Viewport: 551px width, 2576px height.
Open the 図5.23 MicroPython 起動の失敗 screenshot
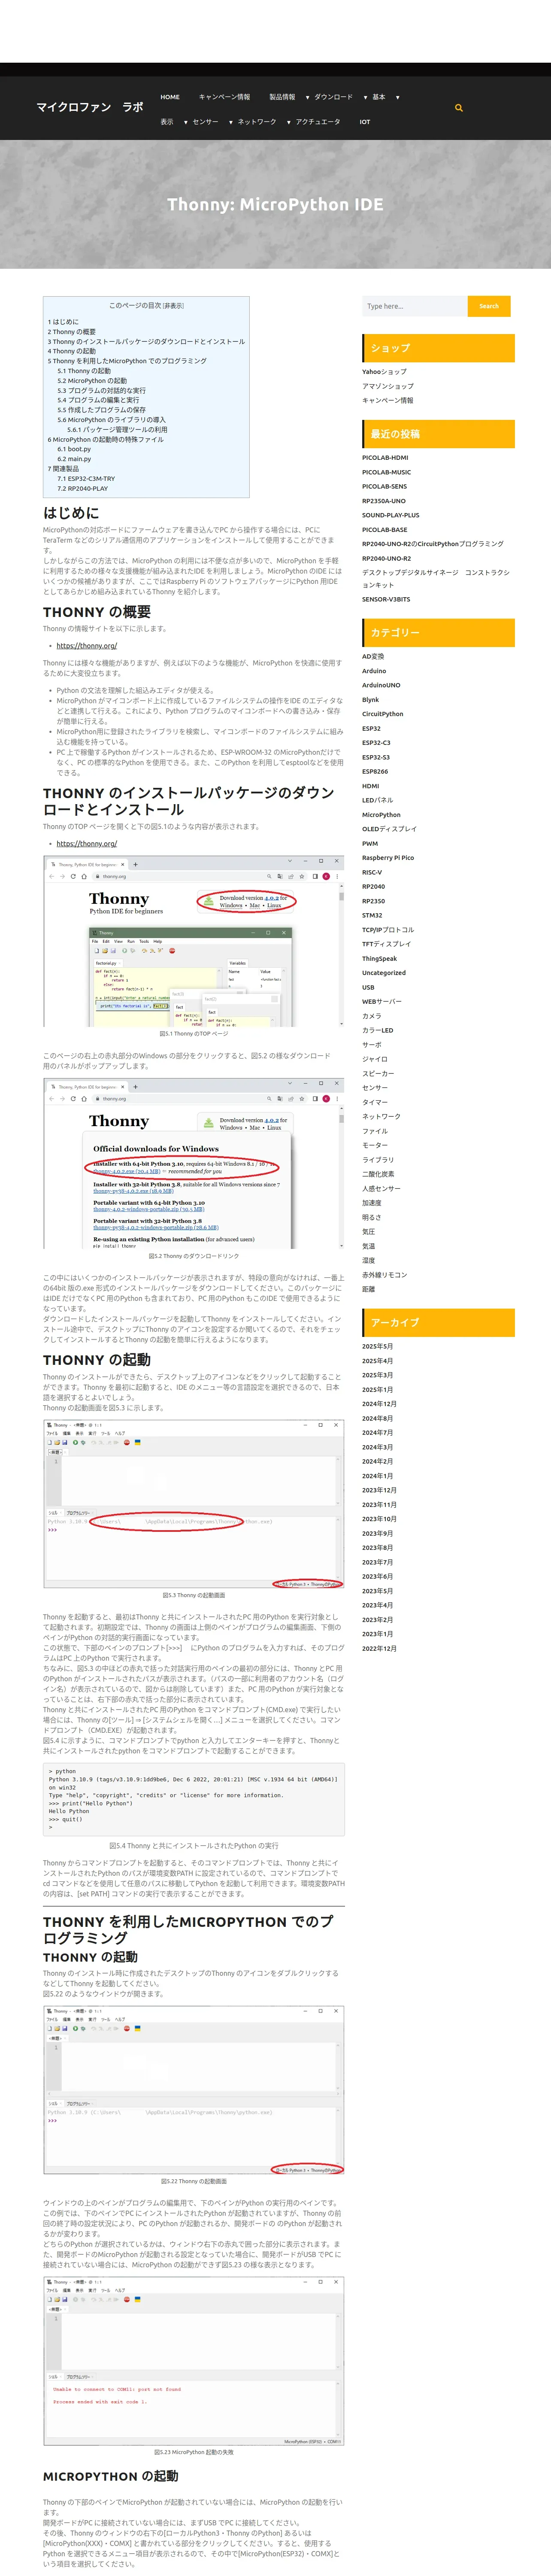coord(194,2361)
